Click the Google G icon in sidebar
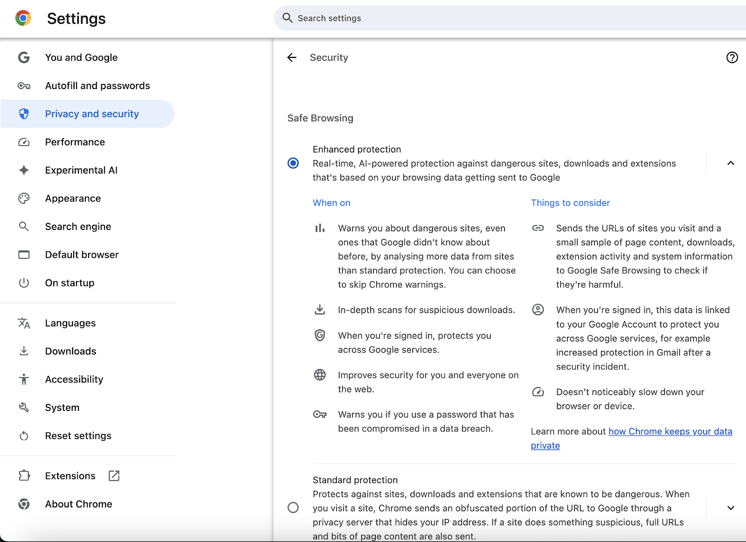Screen dimensions: 746x542 click(24, 57)
